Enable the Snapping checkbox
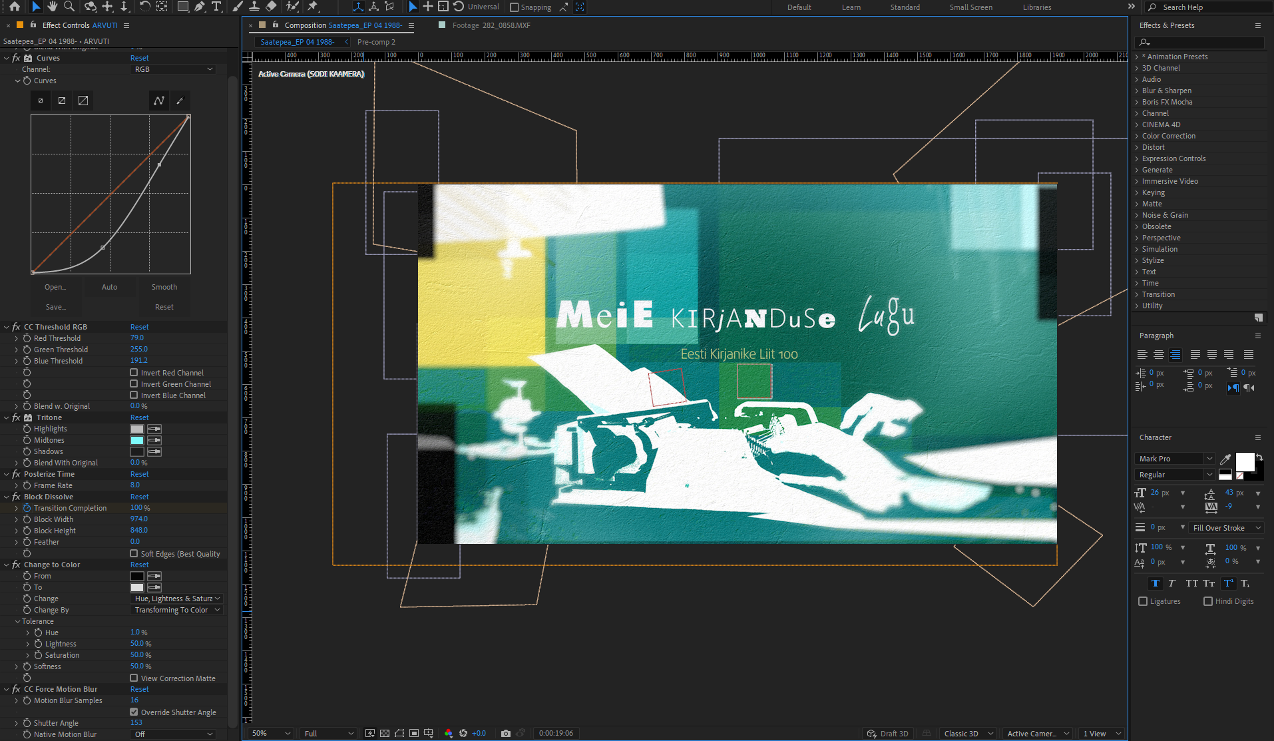The height and width of the screenshot is (741, 1274). tap(514, 7)
